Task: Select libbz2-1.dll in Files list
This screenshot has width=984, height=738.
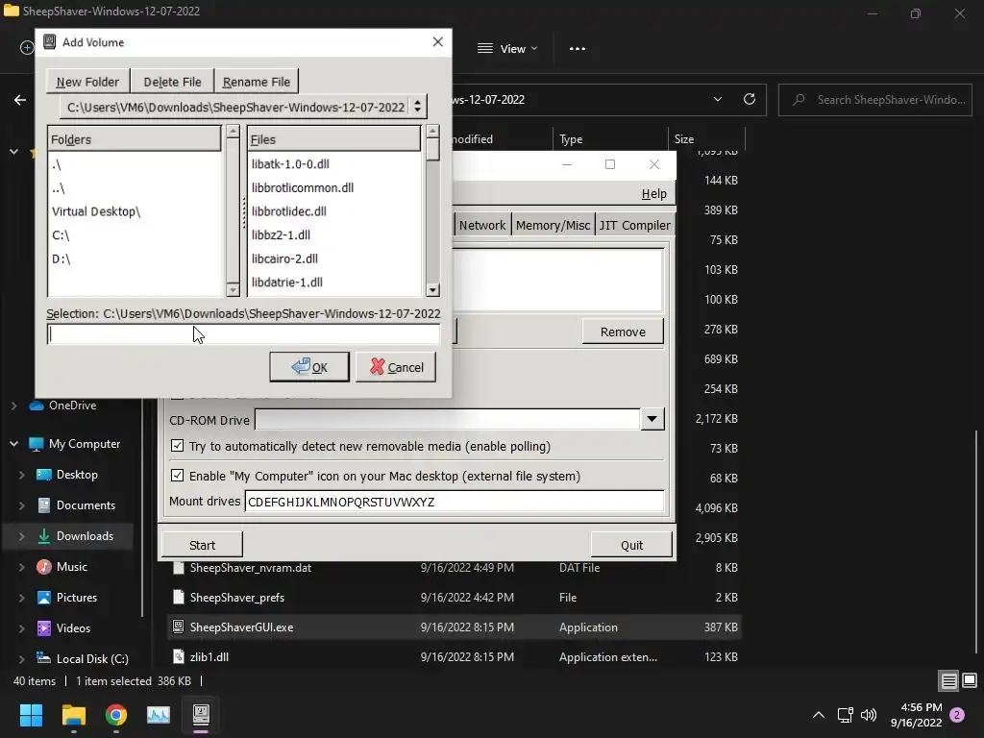Action: point(281,234)
